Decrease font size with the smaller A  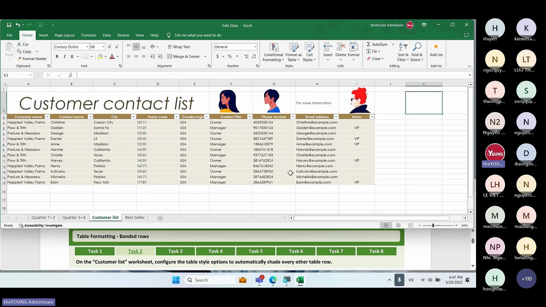[x=116, y=47]
